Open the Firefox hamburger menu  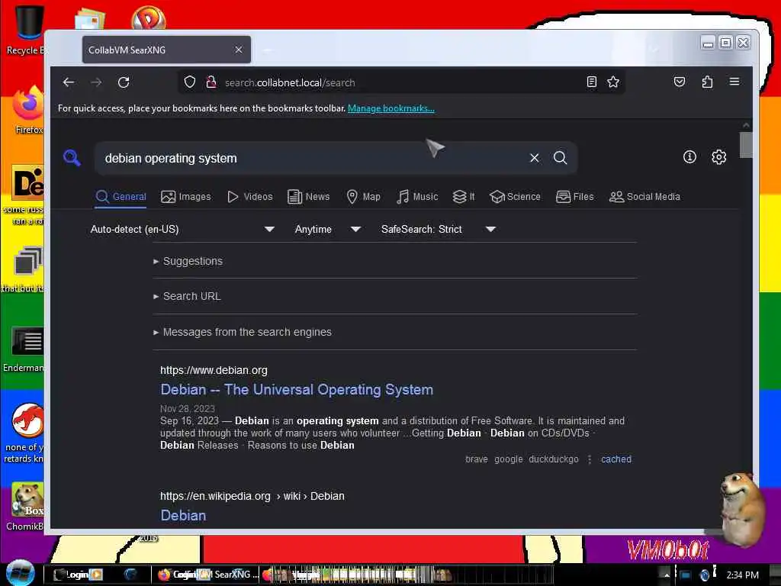(x=734, y=81)
